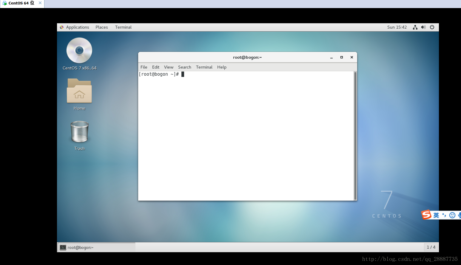Viewport: 461px width, 265px height.
Task: Click the root@bogon:~ taskbar button
Action: (96, 247)
